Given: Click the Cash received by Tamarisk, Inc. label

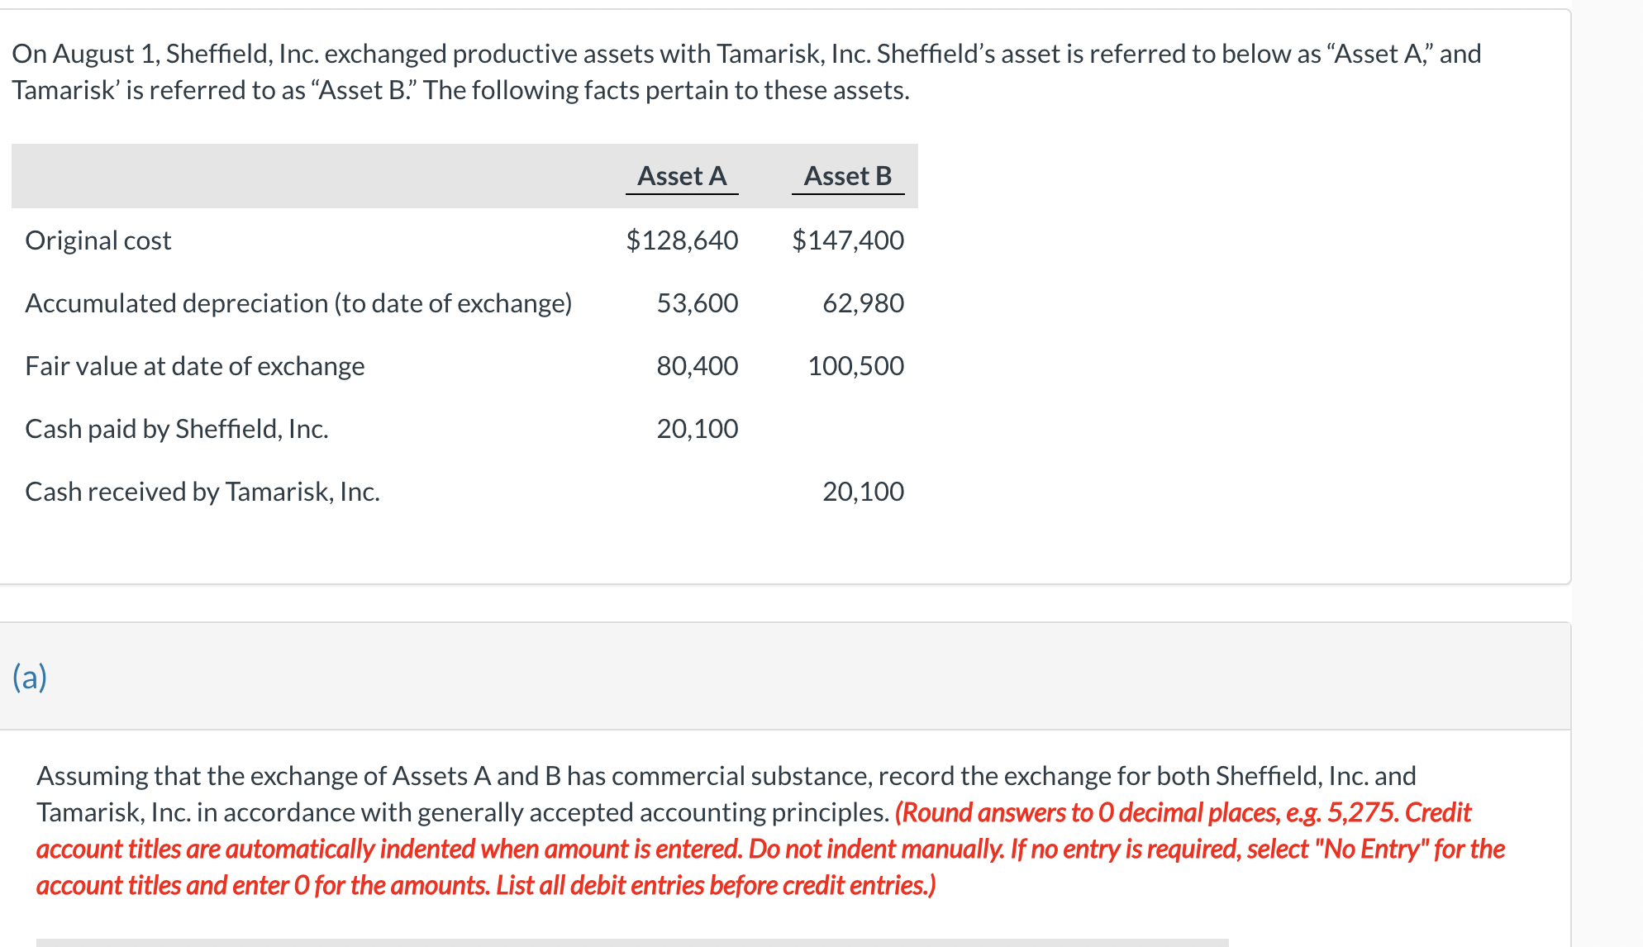Looking at the screenshot, I should click(x=202, y=492).
